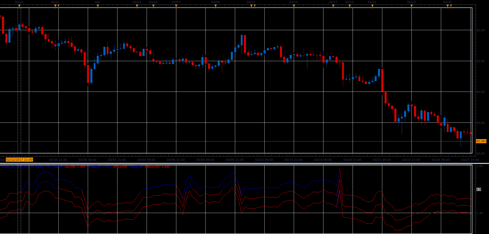Click the orange marker under 03/23

[411, 6]
